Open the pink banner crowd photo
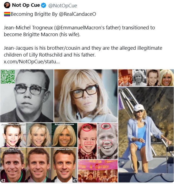The width and height of the screenshot is (174, 184). (x=98, y=171)
